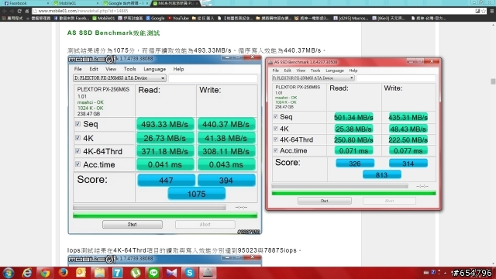Open the Edit menu in the left AS SSD window

point(93,69)
